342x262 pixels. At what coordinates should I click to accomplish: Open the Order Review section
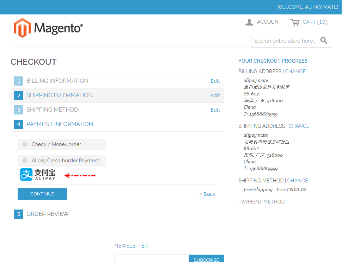[x=47, y=214]
